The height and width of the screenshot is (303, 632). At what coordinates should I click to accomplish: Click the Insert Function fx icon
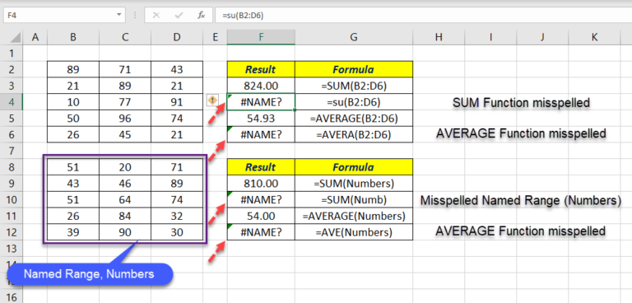(201, 16)
